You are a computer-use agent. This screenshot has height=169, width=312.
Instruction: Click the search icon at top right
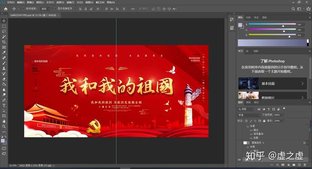click(293, 9)
